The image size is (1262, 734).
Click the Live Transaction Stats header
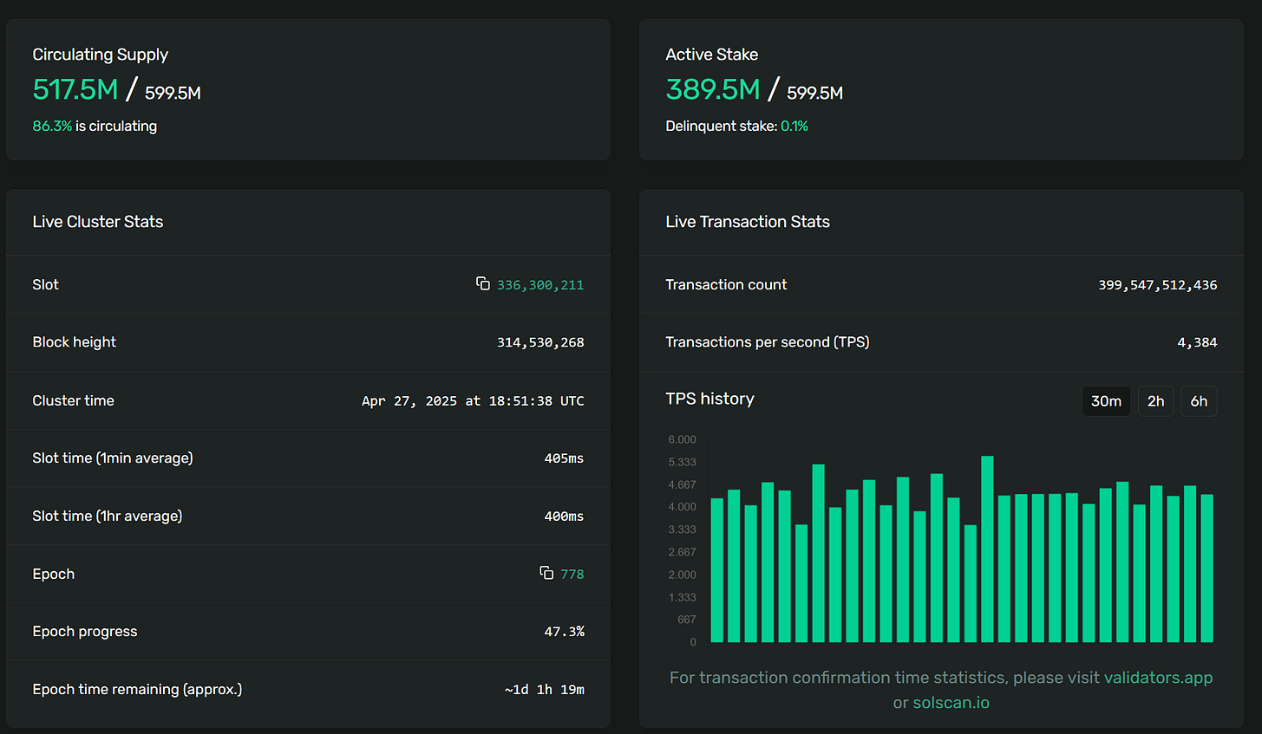click(x=748, y=222)
